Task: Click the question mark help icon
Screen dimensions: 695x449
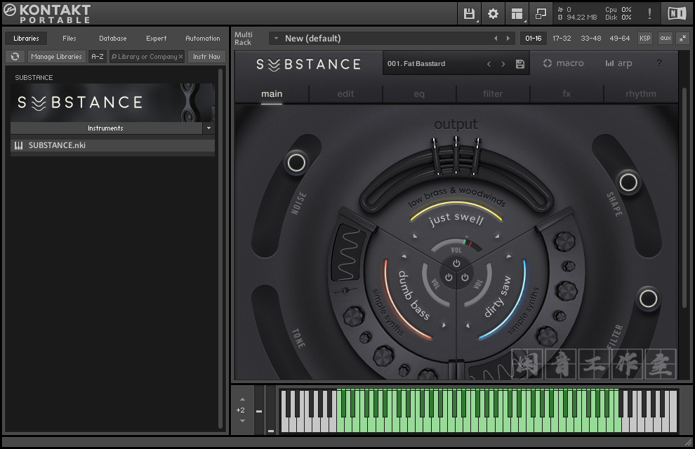Action: [658, 63]
